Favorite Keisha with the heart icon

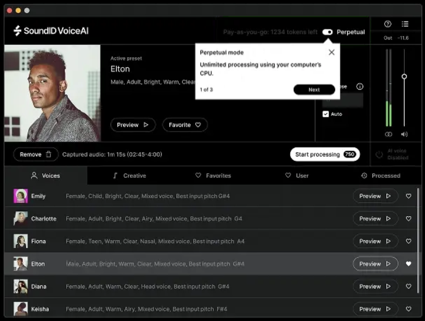pos(409,309)
